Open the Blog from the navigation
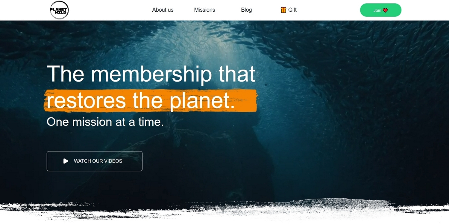This screenshot has width=449, height=224. pos(246,10)
